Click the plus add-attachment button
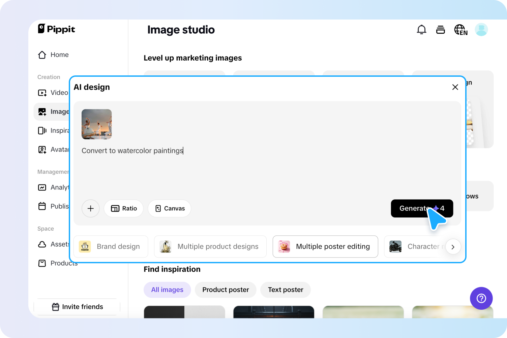Viewport: 507px width, 338px height. coord(90,208)
